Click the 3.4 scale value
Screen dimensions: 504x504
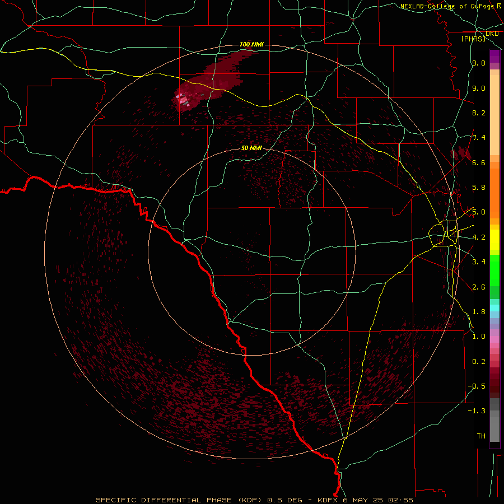tap(479, 262)
